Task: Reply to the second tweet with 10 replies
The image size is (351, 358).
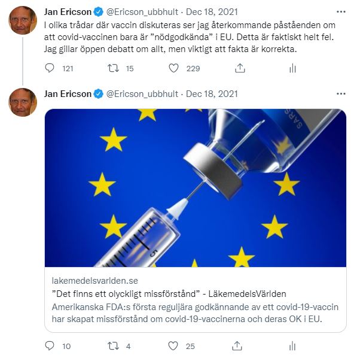Action: click(x=50, y=346)
